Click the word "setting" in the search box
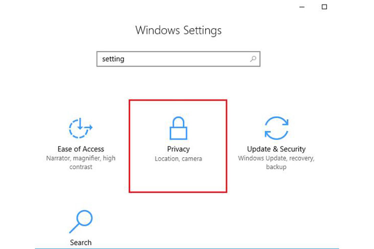This screenshot has width=374, height=249. click(x=113, y=59)
